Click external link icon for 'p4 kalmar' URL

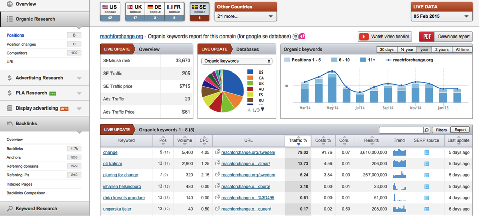(x=217, y=163)
